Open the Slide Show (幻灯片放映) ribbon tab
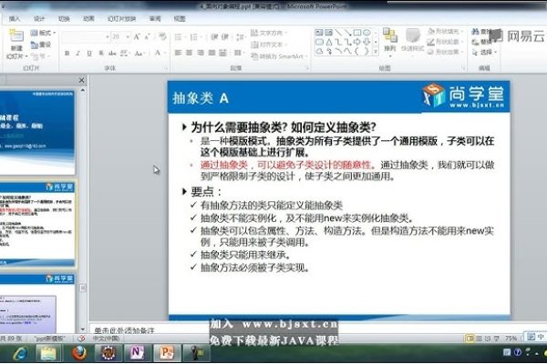This screenshot has height=364, width=547. coord(122,18)
